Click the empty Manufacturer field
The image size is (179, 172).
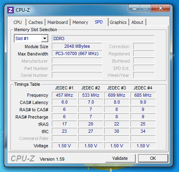pos(77,61)
